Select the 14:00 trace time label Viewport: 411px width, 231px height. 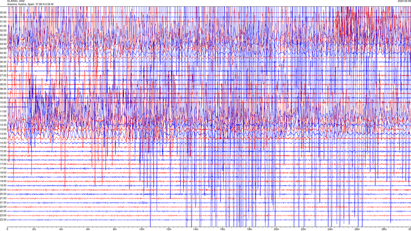coord(3,138)
